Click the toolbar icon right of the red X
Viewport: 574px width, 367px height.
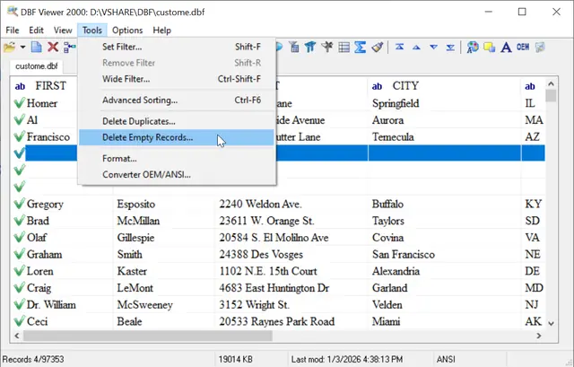pos(70,47)
